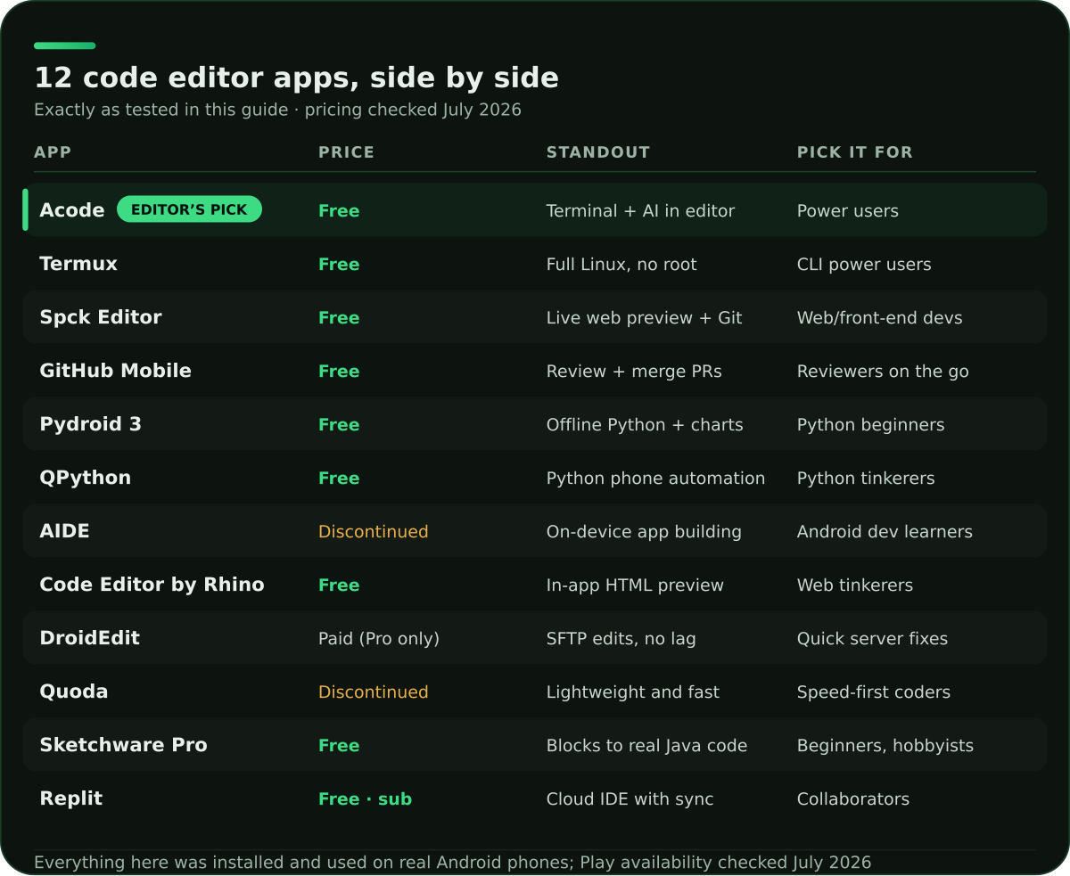The width and height of the screenshot is (1070, 876).
Task: Click the Free · sub price for Replit
Action: 365,799
